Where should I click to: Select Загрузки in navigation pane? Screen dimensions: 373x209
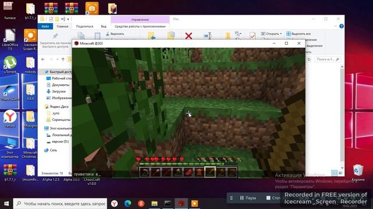tap(56, 91)
